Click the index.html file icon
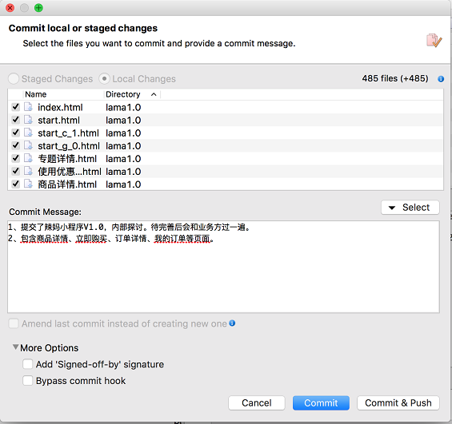 tap(28, 107)
